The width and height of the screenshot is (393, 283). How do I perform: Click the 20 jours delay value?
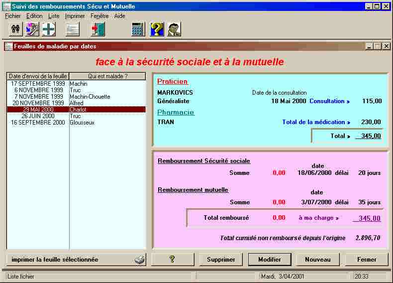pyautogui.click(x=370, y=173)
